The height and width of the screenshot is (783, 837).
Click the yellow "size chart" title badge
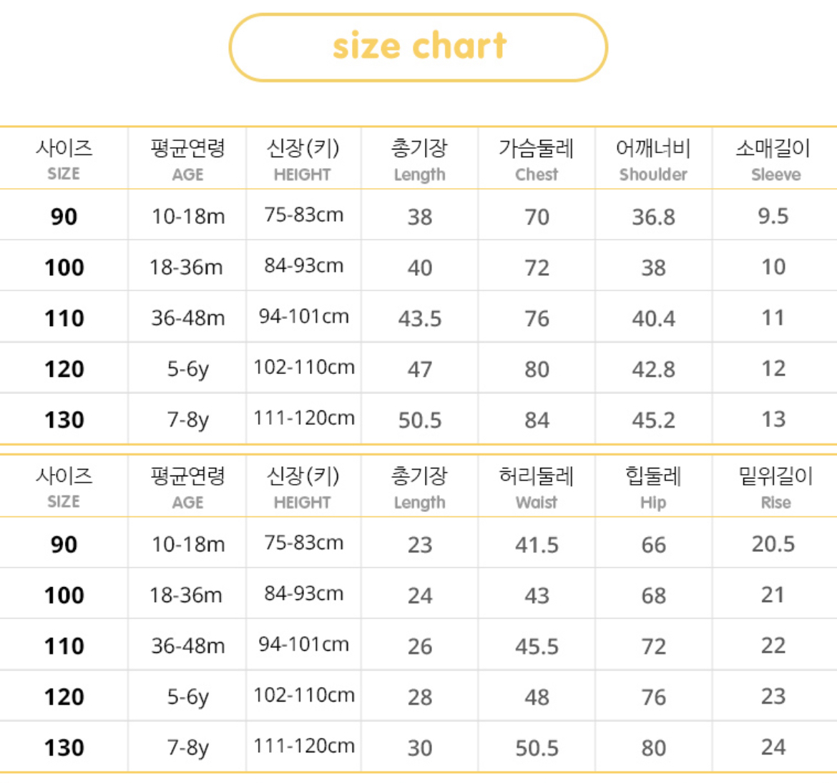tap(418, 47)
